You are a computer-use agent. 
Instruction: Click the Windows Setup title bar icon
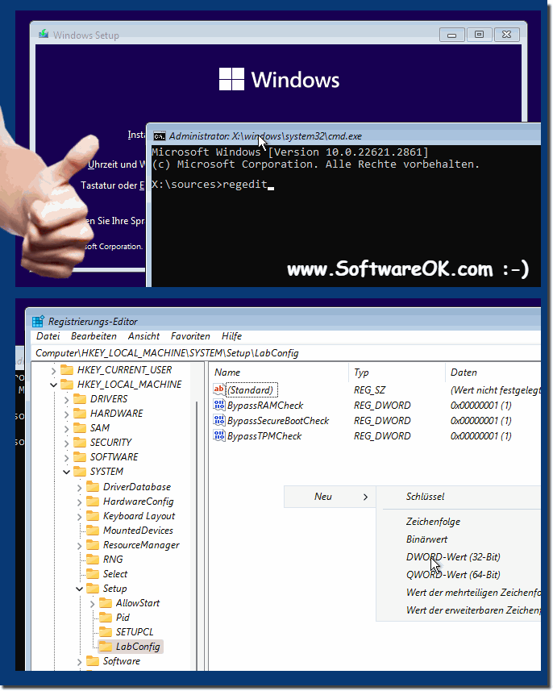pos(44,35)
